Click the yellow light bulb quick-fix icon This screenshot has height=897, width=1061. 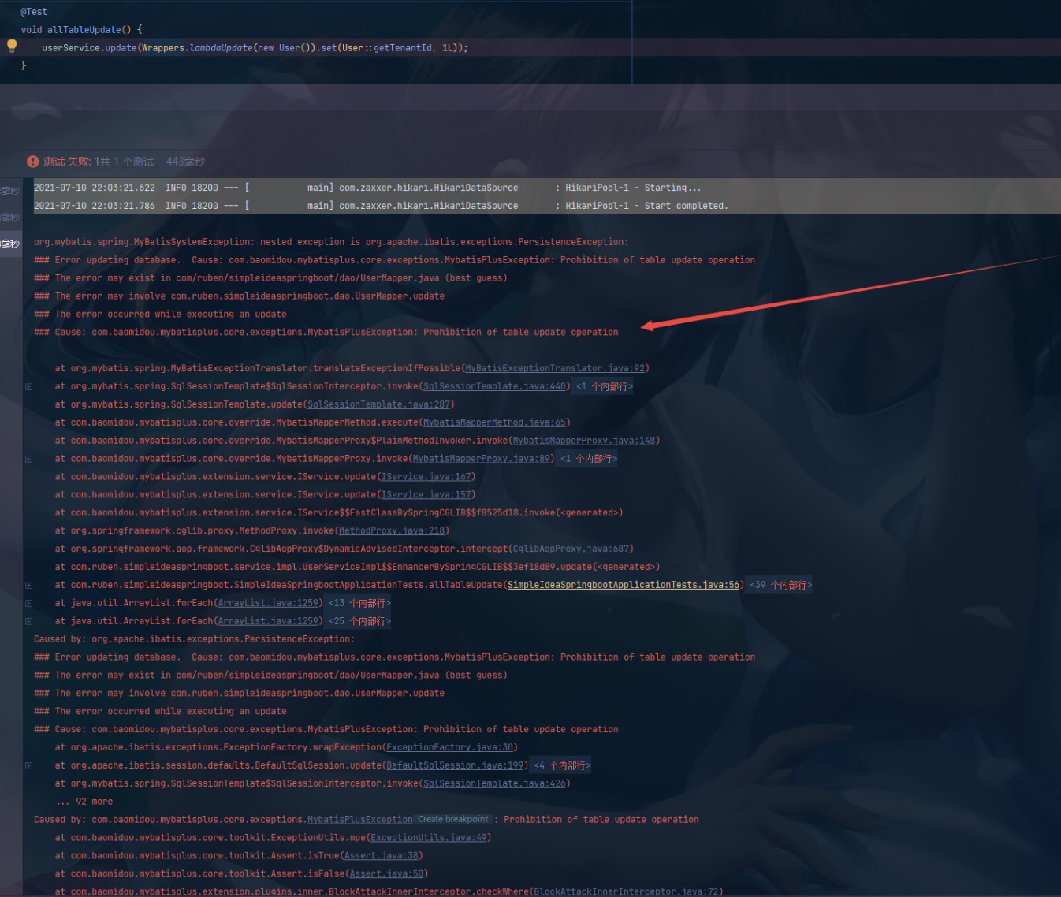12,46
